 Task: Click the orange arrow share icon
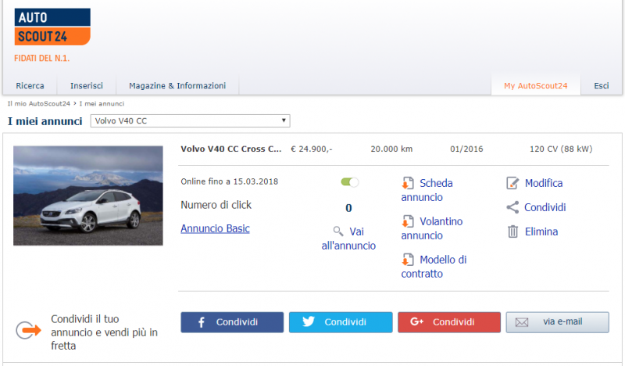[x=29, y=331]
